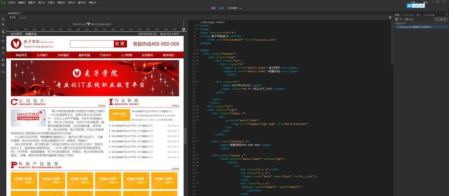Collapse the head tag on code line 3
449x196 pixels.
coord(198,29)
